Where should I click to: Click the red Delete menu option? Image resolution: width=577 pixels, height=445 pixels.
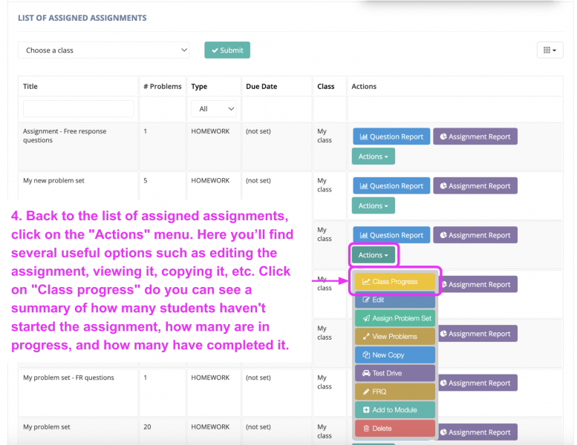pyautogui.click(x=394, y=428)
